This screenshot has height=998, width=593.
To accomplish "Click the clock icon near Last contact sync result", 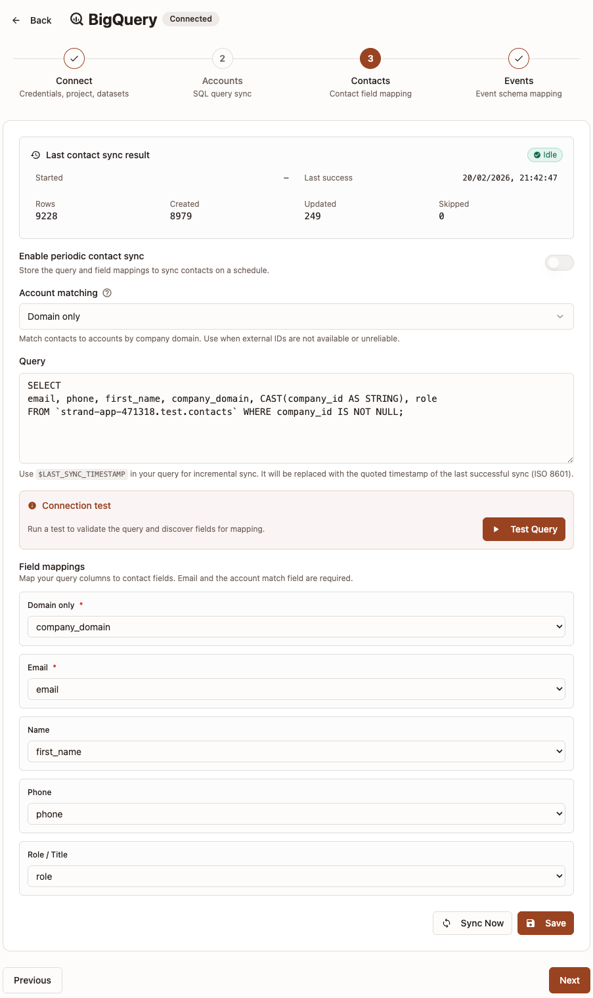I will coord(34,155).
